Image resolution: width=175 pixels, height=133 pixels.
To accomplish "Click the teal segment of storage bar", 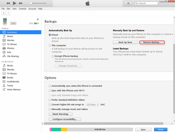I will point(56,130).
